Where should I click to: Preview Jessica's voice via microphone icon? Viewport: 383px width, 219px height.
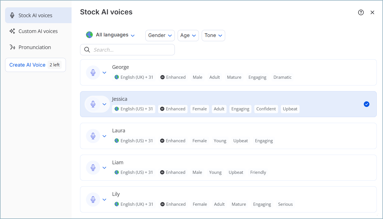click(x=93, y=104)
